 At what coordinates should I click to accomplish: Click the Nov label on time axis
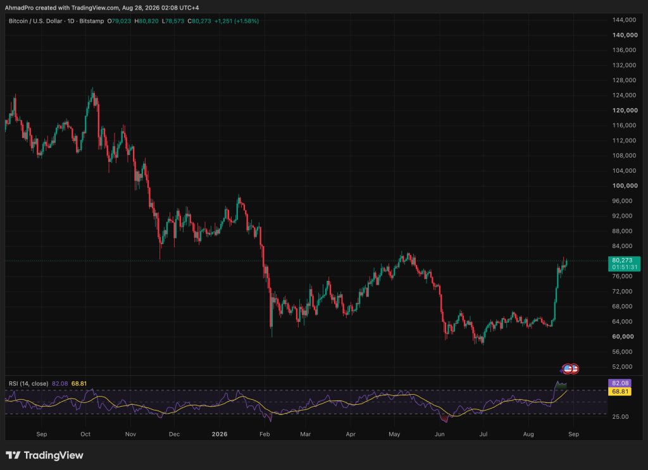[x=130, y=434]
